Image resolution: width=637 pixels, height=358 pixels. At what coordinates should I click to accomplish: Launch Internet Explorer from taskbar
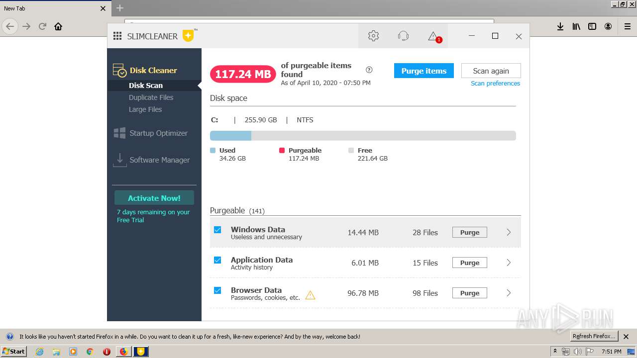(x=39, y=352)
